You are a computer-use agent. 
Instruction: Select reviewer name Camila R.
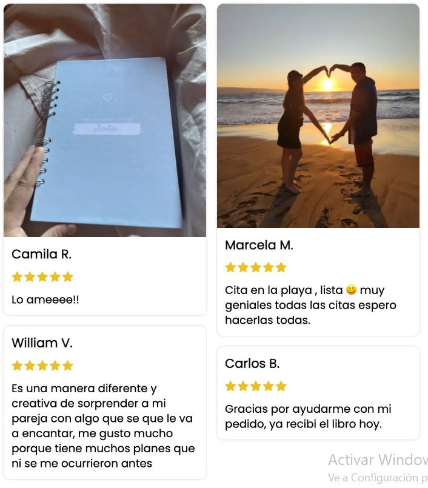coord(42,254)
